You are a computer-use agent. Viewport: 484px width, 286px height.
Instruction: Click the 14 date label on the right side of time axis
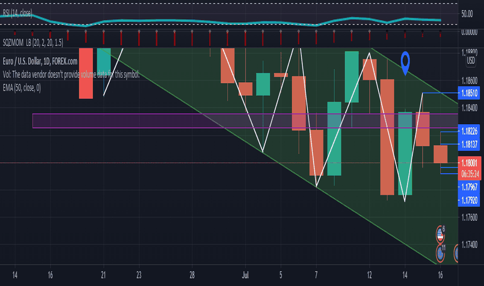point(405,275)
